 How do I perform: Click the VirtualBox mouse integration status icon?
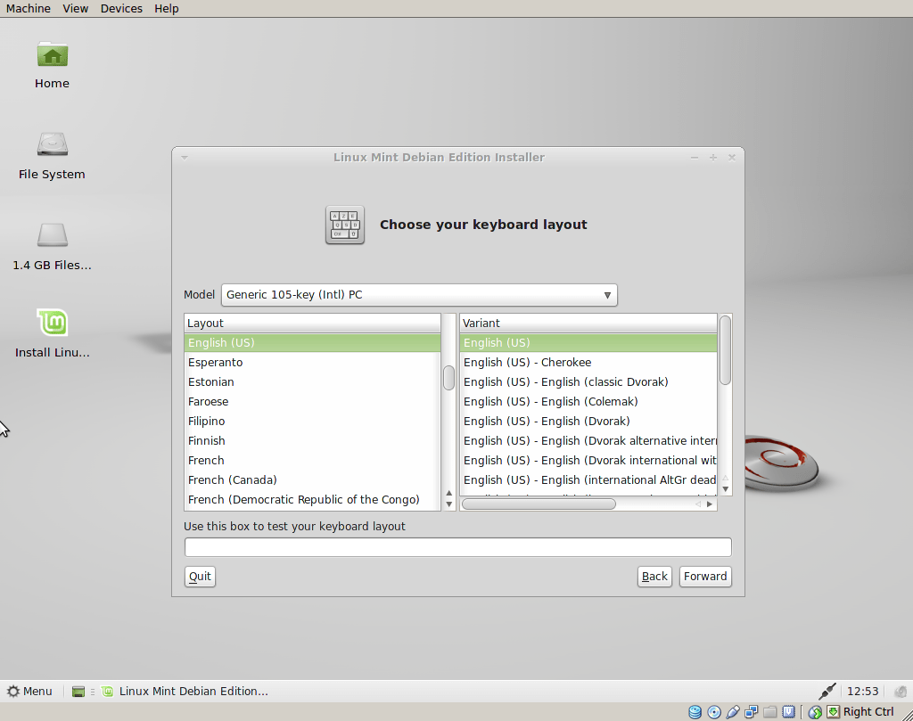(x=815, y=712)
